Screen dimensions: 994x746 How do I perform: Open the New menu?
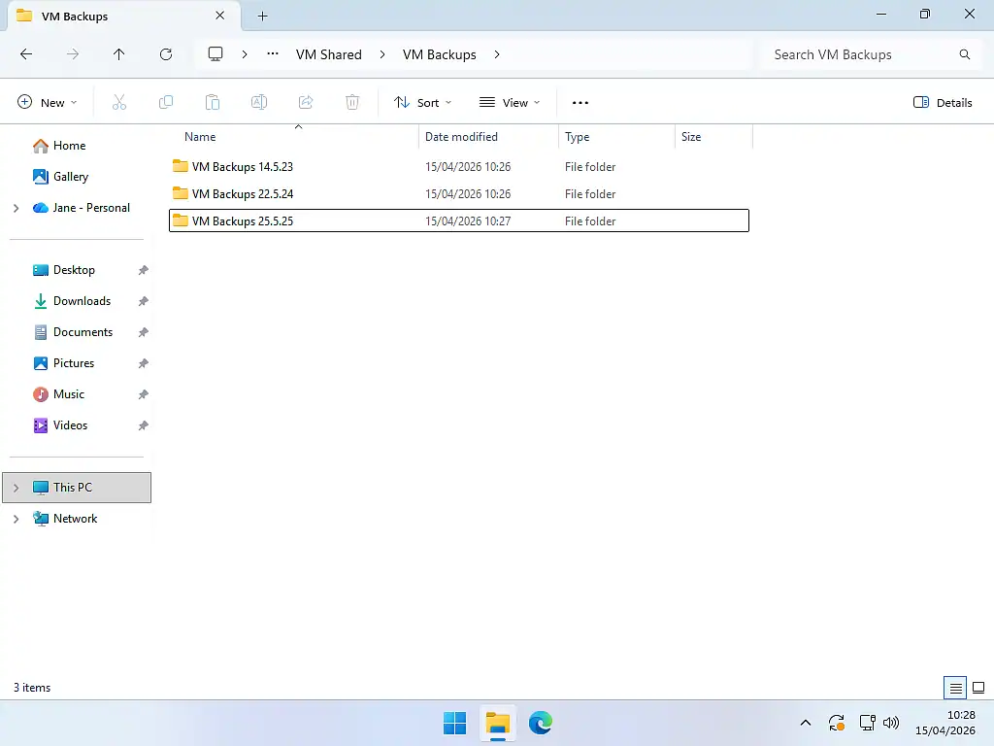(46, 102)
